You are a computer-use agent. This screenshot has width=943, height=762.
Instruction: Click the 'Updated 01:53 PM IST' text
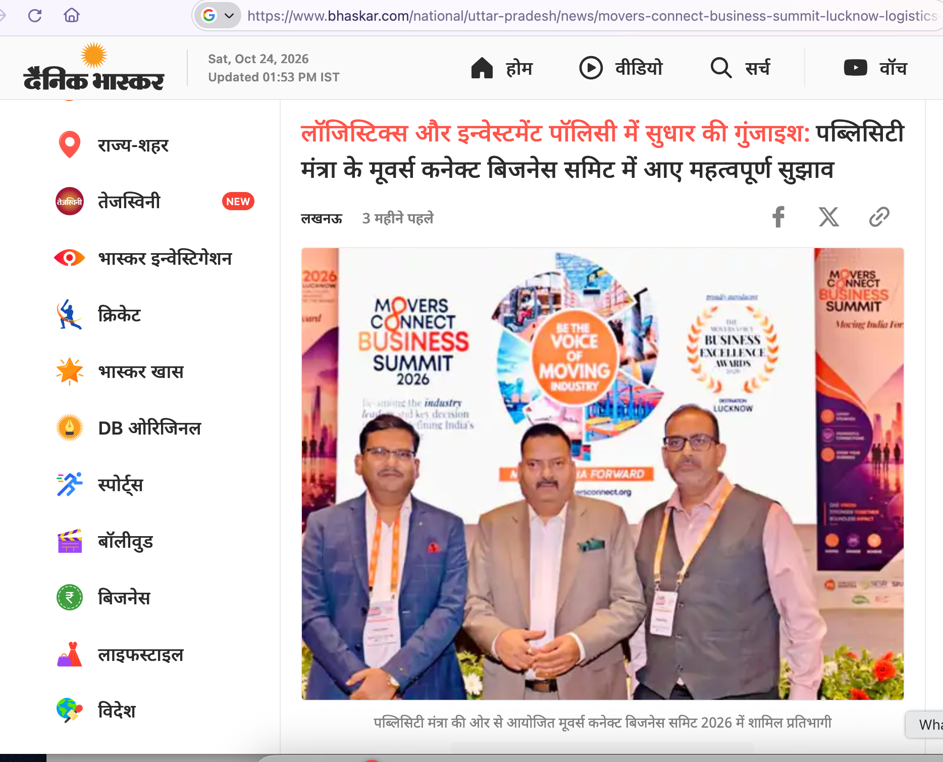[x=274, y=77]
